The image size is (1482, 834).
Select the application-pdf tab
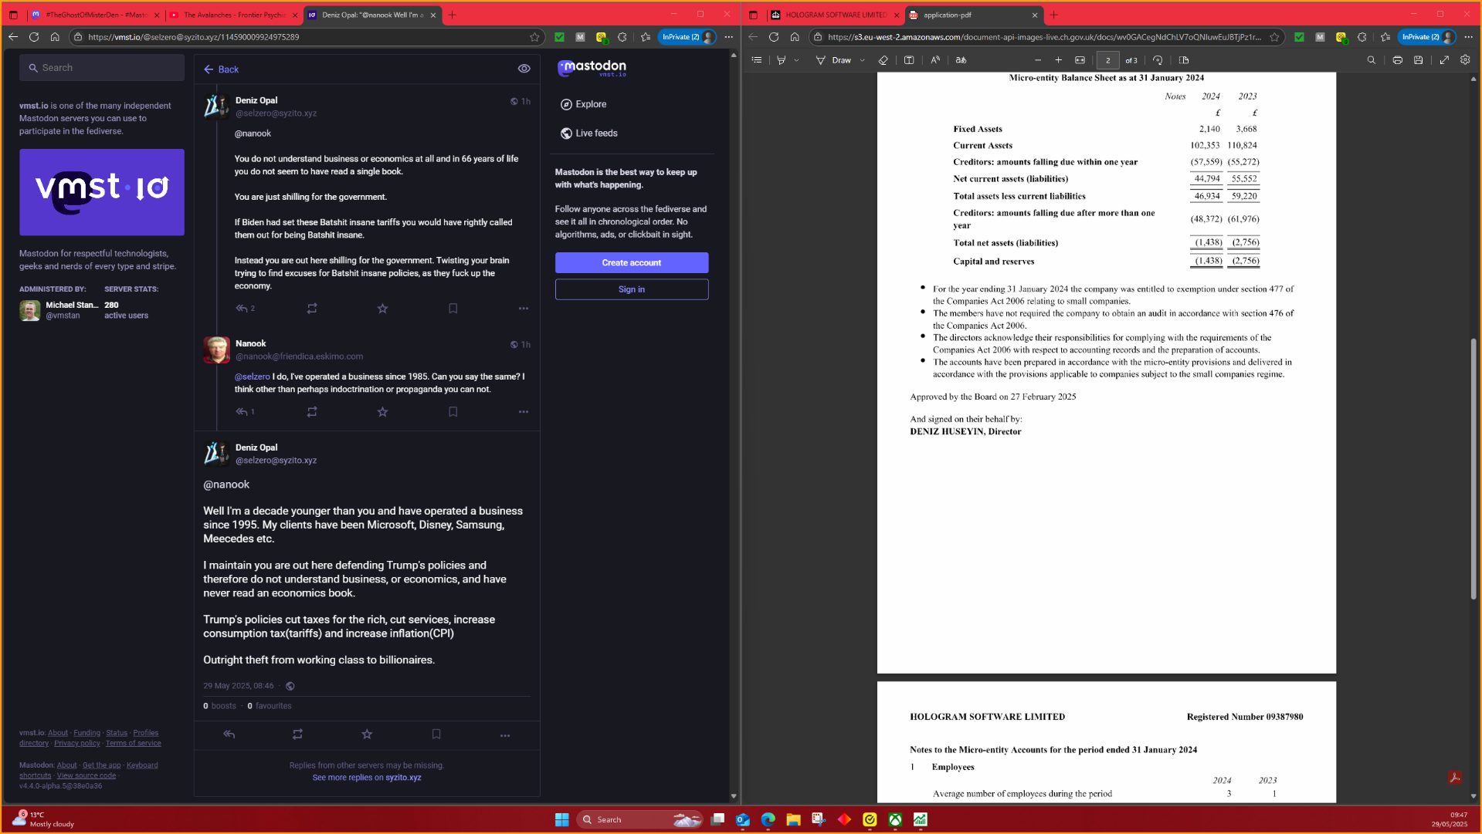pos(972,15)
